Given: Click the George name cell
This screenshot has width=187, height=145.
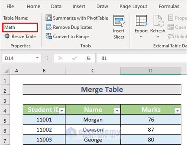Looking at the screenshot, I should (93, 139).
